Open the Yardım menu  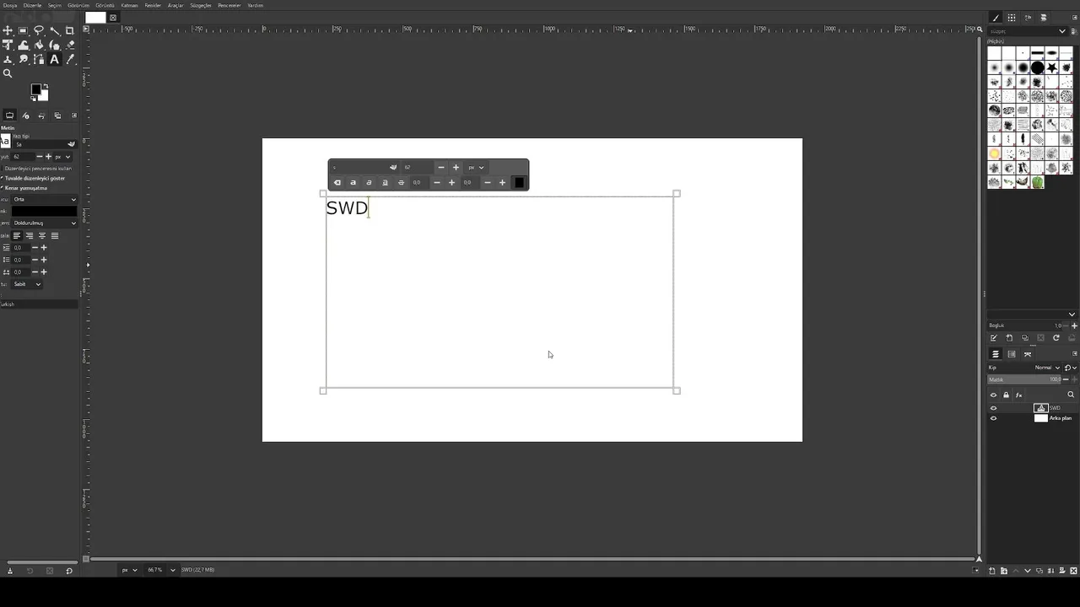[x=255, y=5]
